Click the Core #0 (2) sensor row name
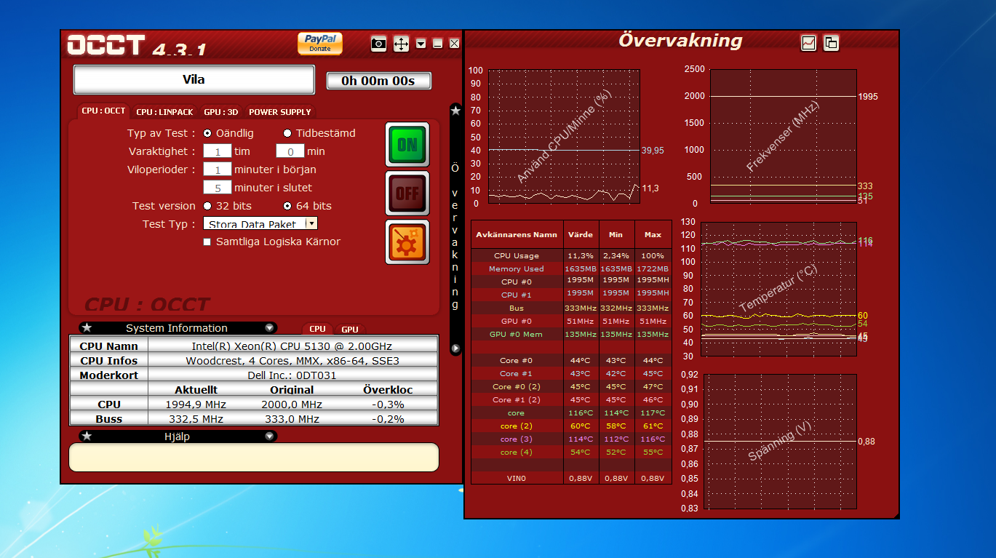This screenshot has width=996, height=558. tap(517, 387)
